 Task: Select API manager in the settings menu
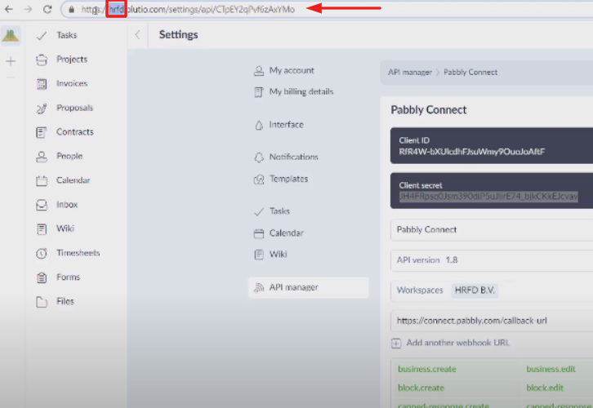click(308, 287)
